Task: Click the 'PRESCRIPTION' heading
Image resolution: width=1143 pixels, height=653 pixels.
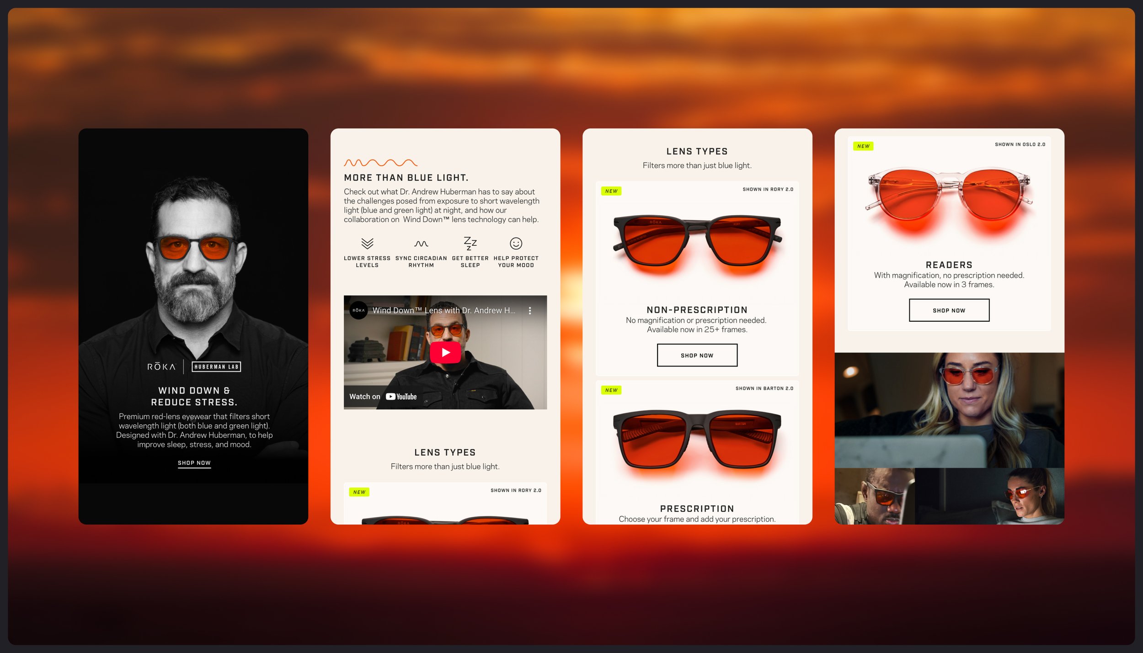Action: coord(697,509)
